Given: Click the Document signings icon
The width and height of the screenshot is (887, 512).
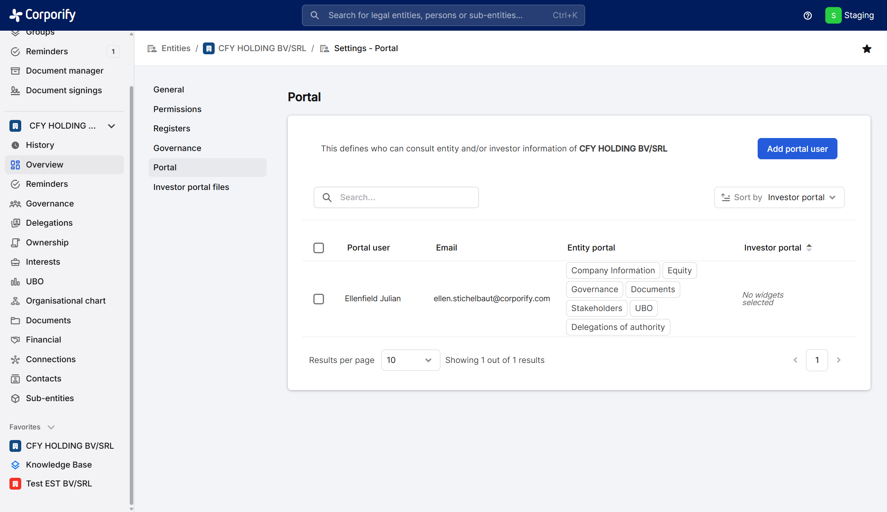Looking at the screenshot, I should 15,90.
